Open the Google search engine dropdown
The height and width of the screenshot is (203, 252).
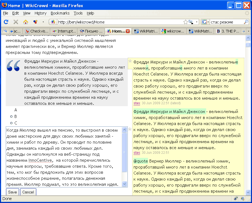(x=206, y=22)
